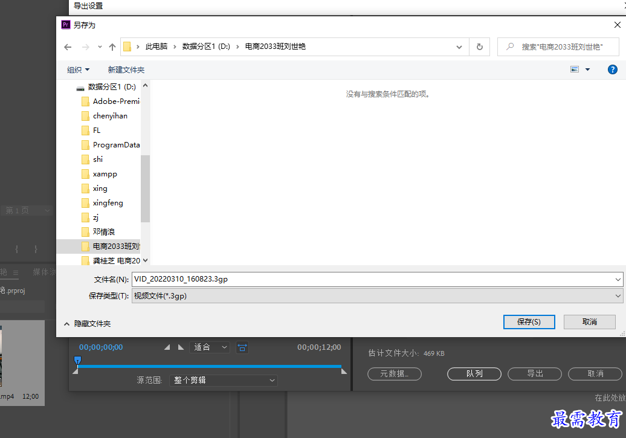Click the 队列 button
This screenshot has width=626, height=438.
[474, 374]
